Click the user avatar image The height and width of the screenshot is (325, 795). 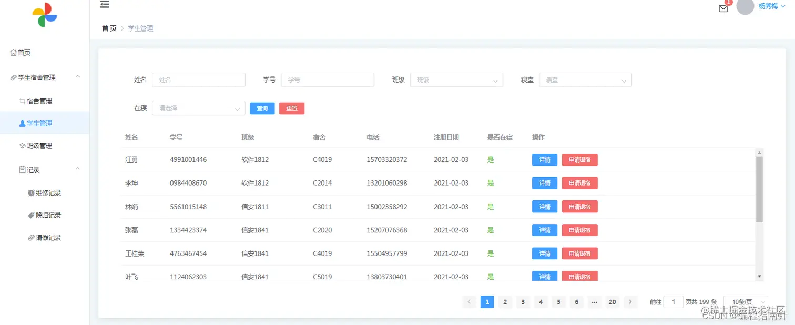pos(745,6)
